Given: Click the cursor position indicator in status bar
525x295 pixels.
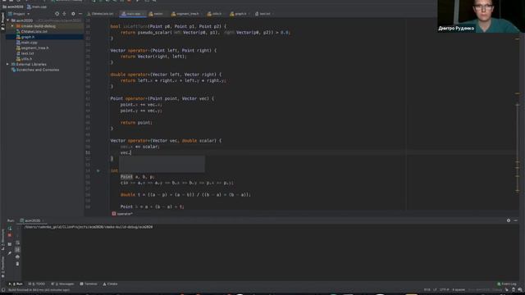Looking at the screenshot, I should coord(427,289).
